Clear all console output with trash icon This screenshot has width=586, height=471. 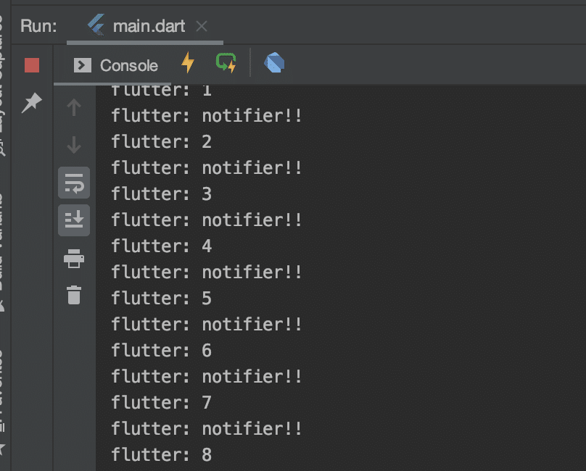[x=74, y=295]
